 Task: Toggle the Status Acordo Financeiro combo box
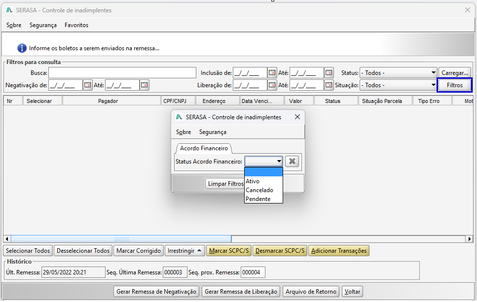click(x=264, y=161)
